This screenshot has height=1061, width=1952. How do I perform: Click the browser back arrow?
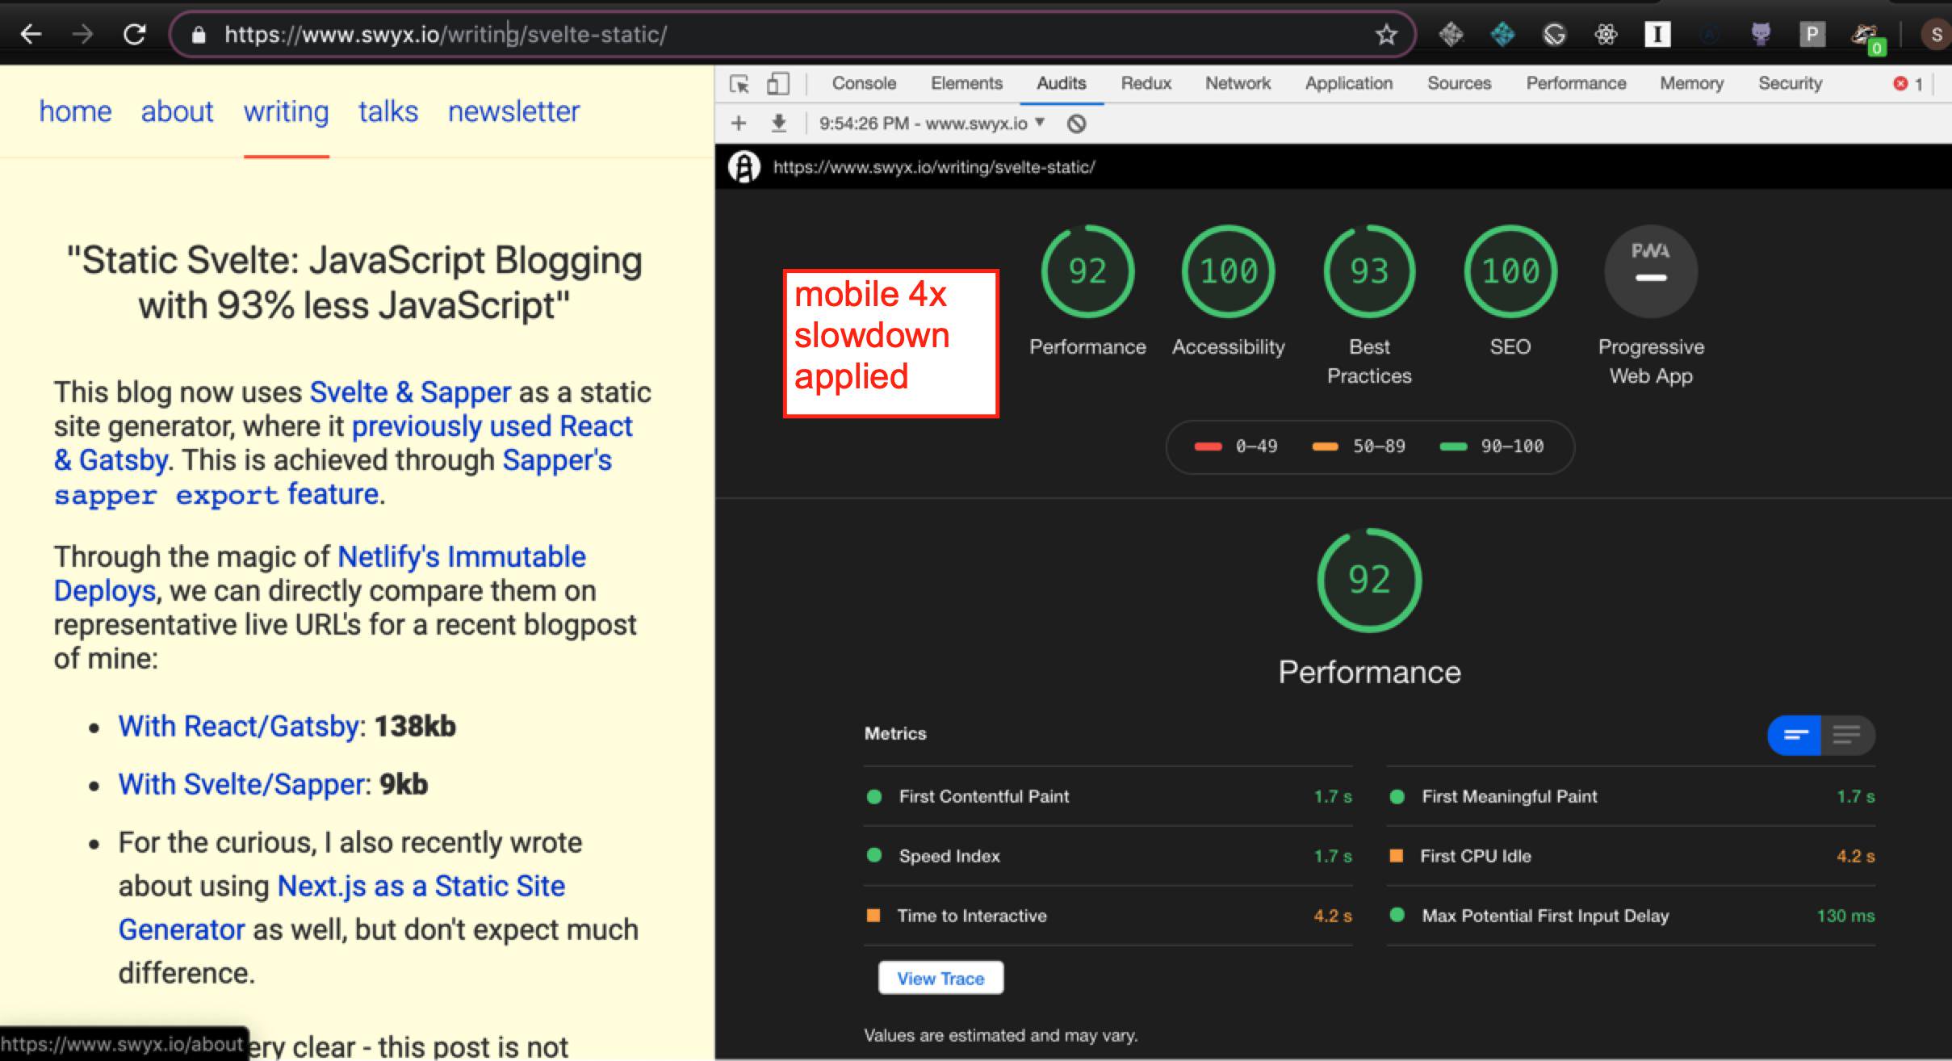point(31,35)
